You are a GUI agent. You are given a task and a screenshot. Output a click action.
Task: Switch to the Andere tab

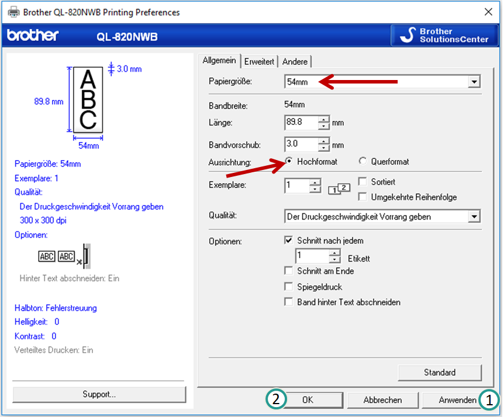tap(295, 61)
